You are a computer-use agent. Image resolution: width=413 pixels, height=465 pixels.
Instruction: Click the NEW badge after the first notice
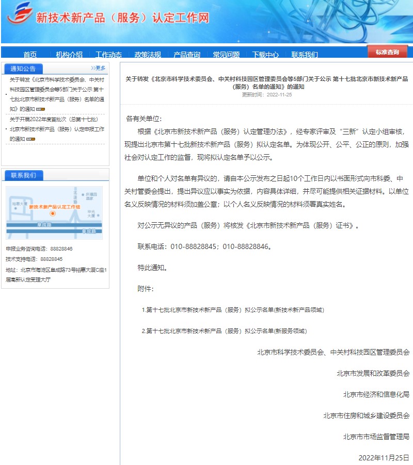[40, 109]
